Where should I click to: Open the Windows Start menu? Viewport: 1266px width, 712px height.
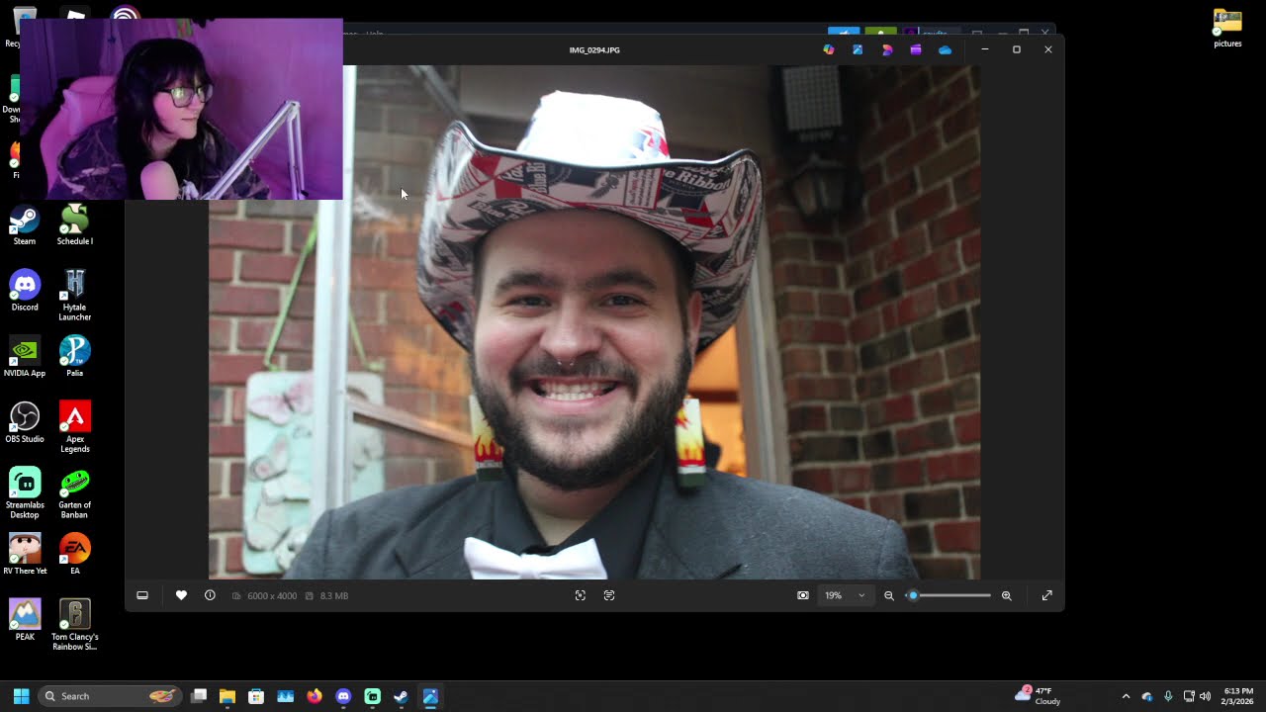click(x=21, y=696)
